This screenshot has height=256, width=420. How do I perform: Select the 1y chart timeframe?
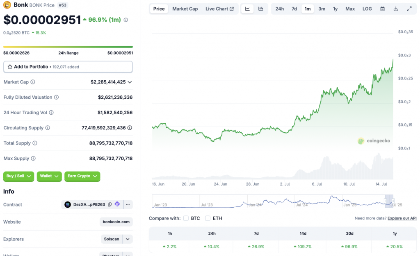(336, 9)
